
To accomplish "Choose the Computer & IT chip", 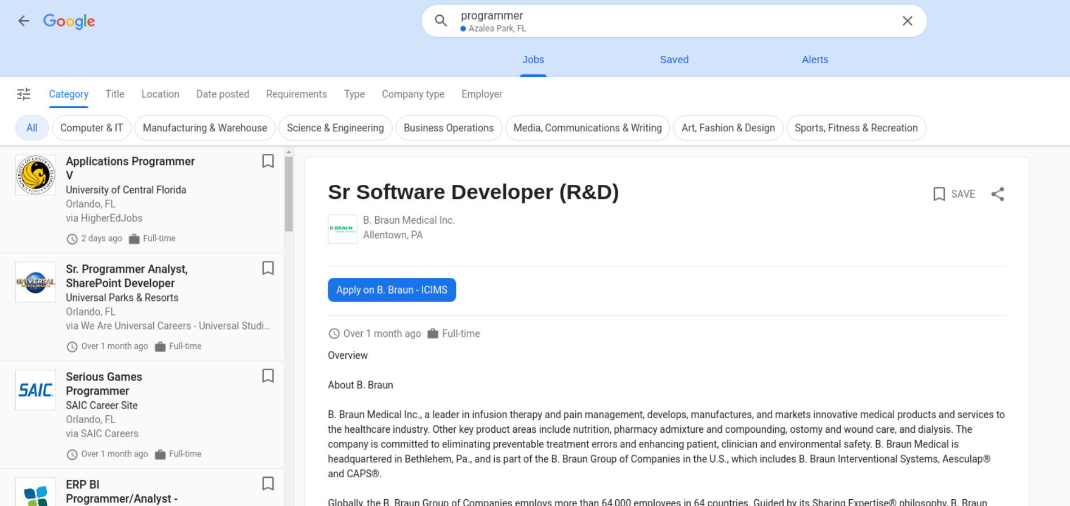I will tap(91, 128).
